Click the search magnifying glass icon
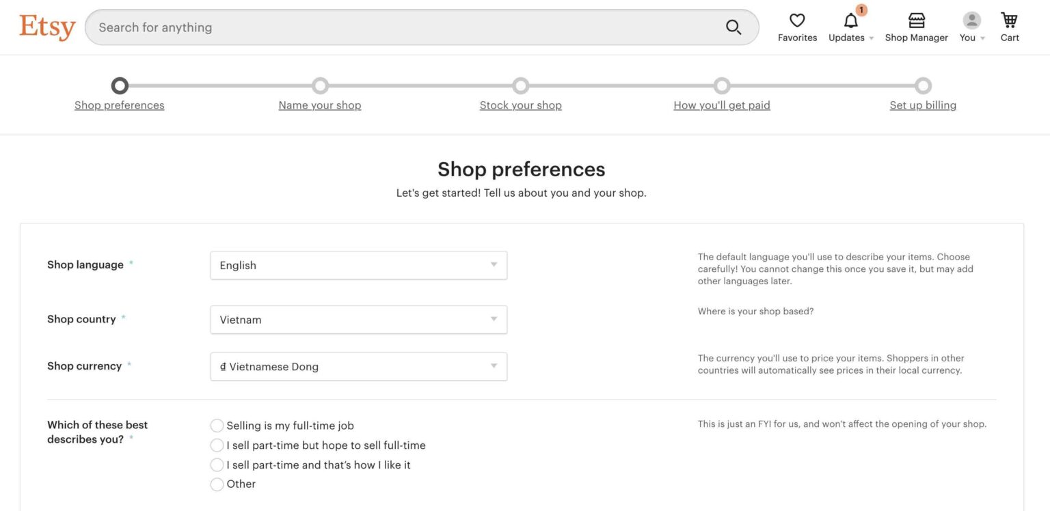This screenshot has height=511, width=1050. click(733, 27)
